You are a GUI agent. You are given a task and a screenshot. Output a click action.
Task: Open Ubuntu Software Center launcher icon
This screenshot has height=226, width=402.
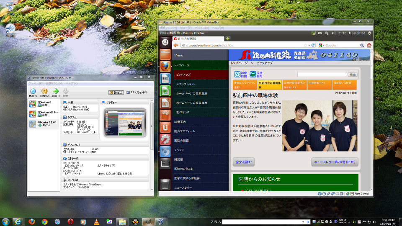(165, 115)
